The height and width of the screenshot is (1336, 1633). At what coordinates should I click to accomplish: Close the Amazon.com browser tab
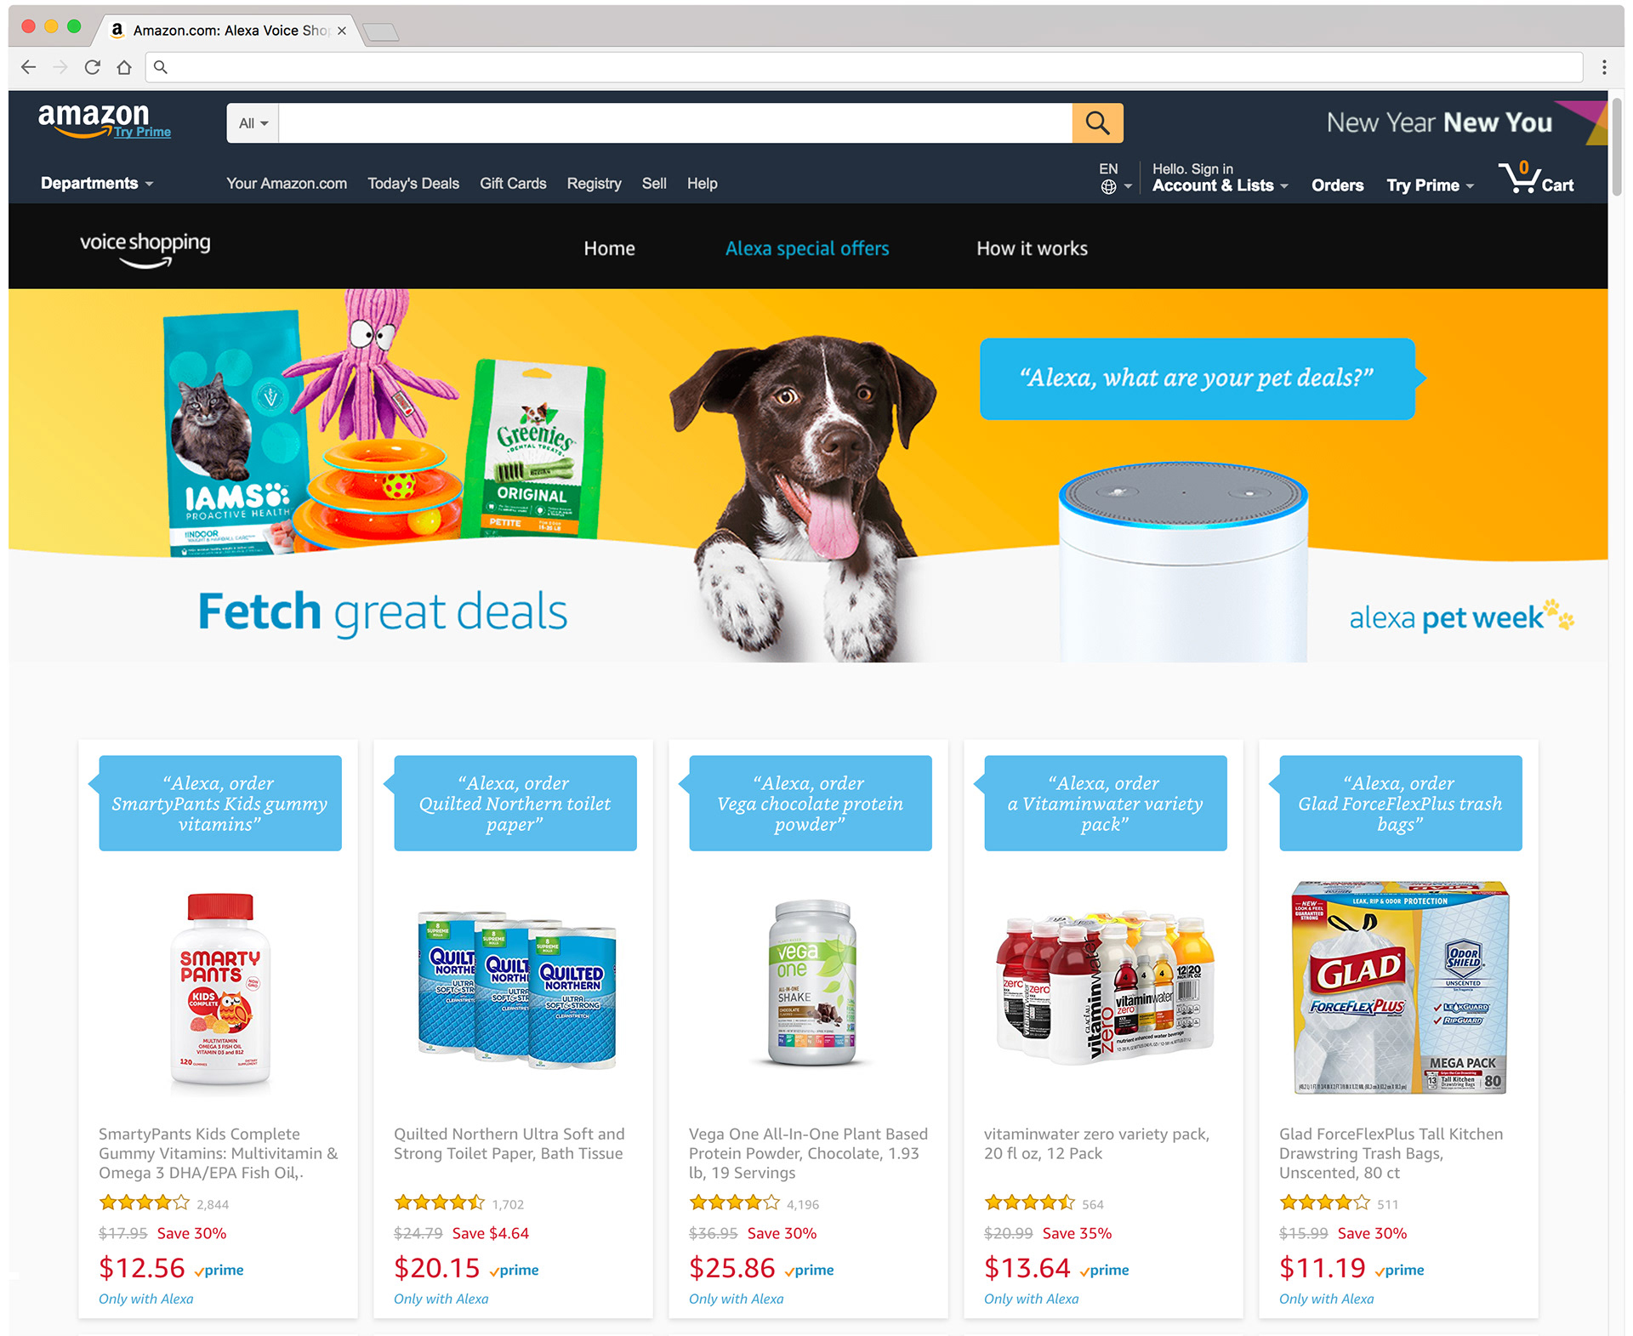(342, 31)
